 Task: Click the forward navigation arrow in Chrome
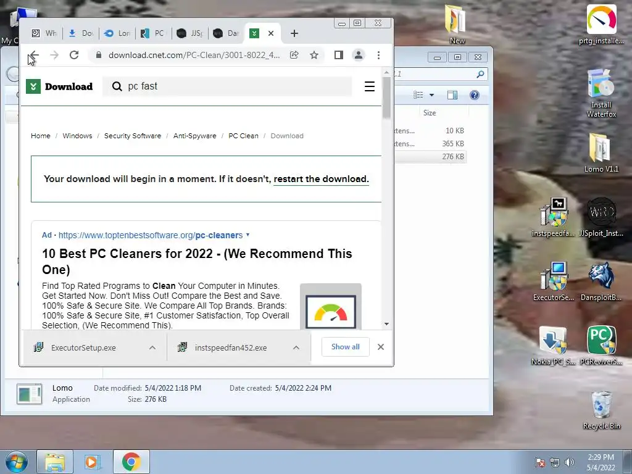click(54, 55)
